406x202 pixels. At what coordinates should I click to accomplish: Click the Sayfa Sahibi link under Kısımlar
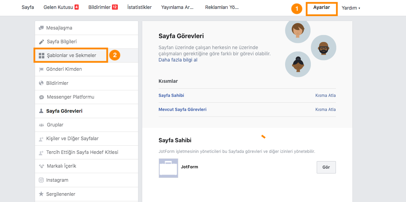pyautogui.click(x=171, y=95)
